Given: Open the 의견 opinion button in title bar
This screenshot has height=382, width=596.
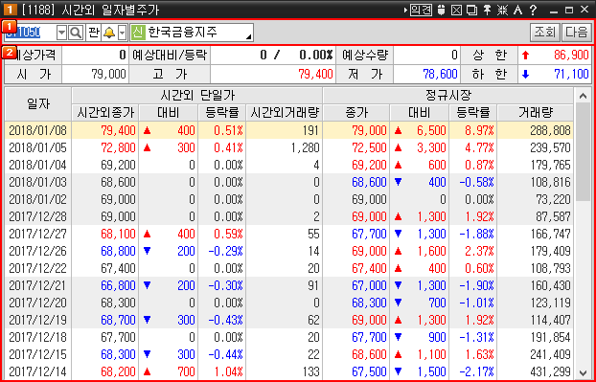Looking at the screenshot, I should pyautogui.click(x=422, y=10).
